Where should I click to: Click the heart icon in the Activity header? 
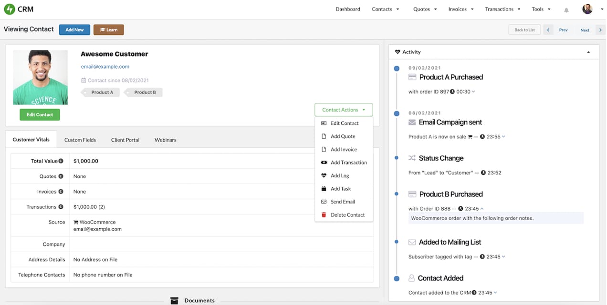[x=398, y=51]
